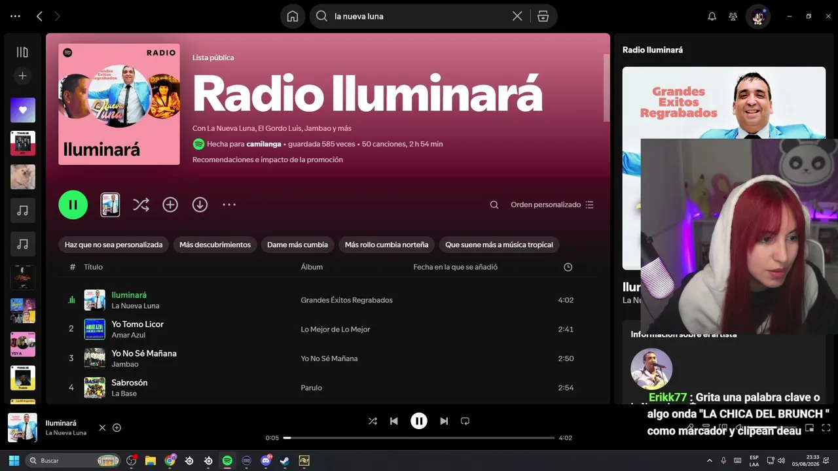Toggle shuffle in the player bar
This screenshot has width=838, height=471.
[x=373, y=421]
